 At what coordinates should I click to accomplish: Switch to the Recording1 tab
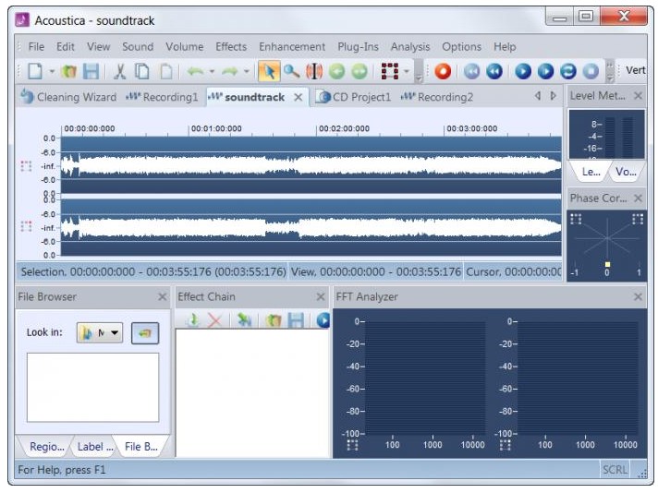point(162,97)
